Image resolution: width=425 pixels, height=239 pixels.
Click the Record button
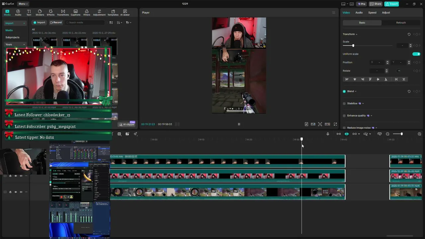tap(56, 23)
